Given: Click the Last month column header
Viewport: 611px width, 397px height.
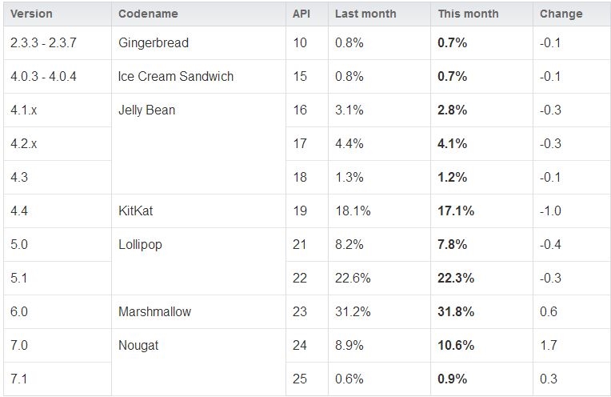Looking at the screenshot, I should pos(365,14).
